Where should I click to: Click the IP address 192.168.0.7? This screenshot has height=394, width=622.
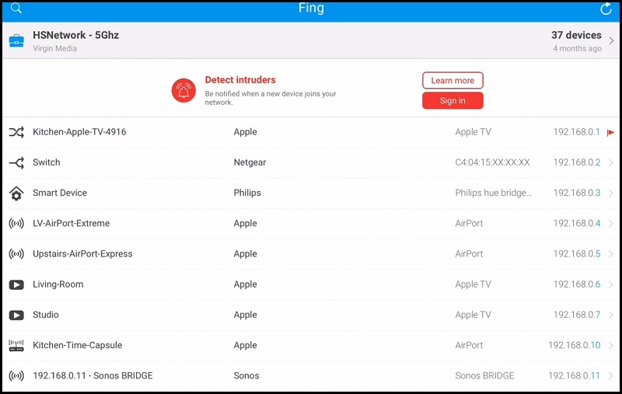(577, 315)
